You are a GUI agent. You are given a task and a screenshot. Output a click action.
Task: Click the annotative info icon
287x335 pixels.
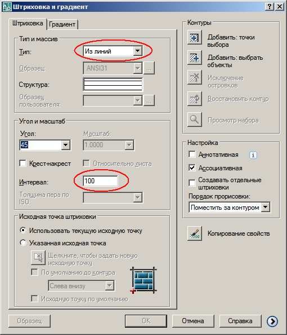[253, 155]
